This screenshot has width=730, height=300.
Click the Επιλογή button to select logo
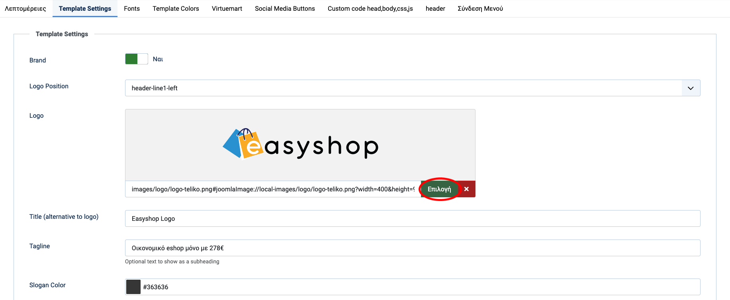pyautogui.click(x=439, y=189)
